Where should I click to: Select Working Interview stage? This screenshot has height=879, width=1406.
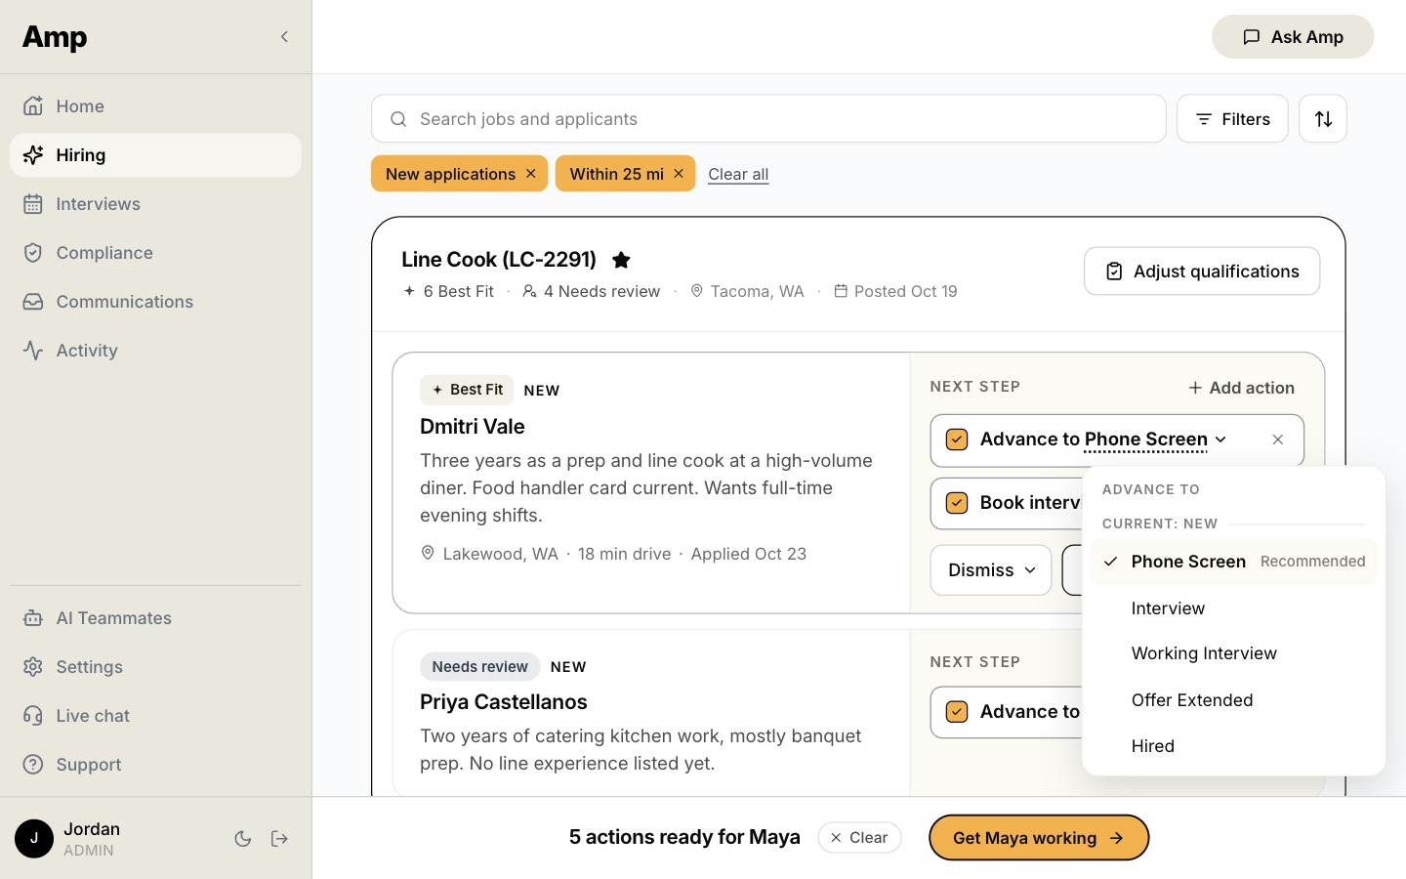tap(1234, 653)
